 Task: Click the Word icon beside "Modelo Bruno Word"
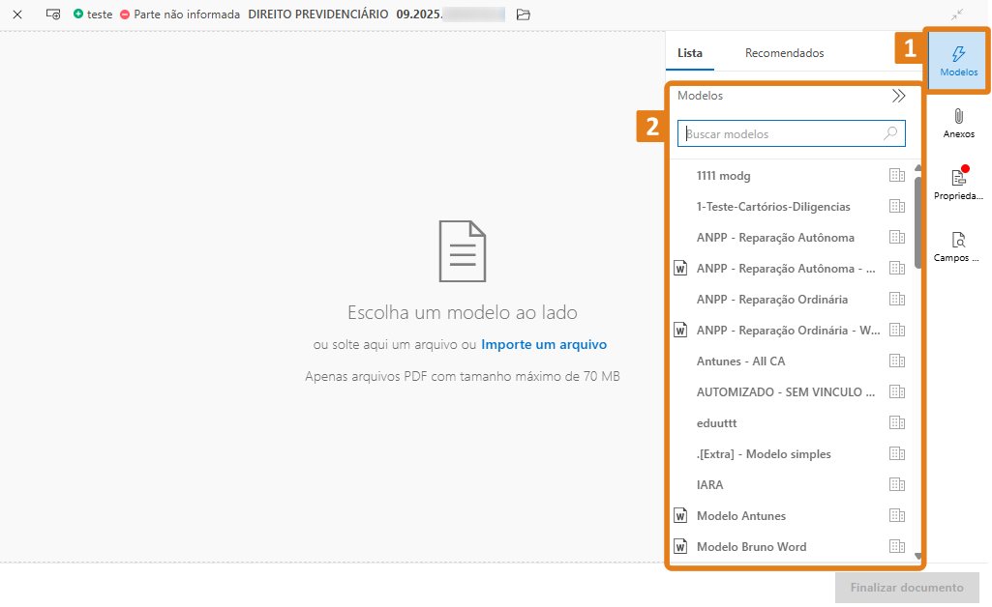pos(680,546)
